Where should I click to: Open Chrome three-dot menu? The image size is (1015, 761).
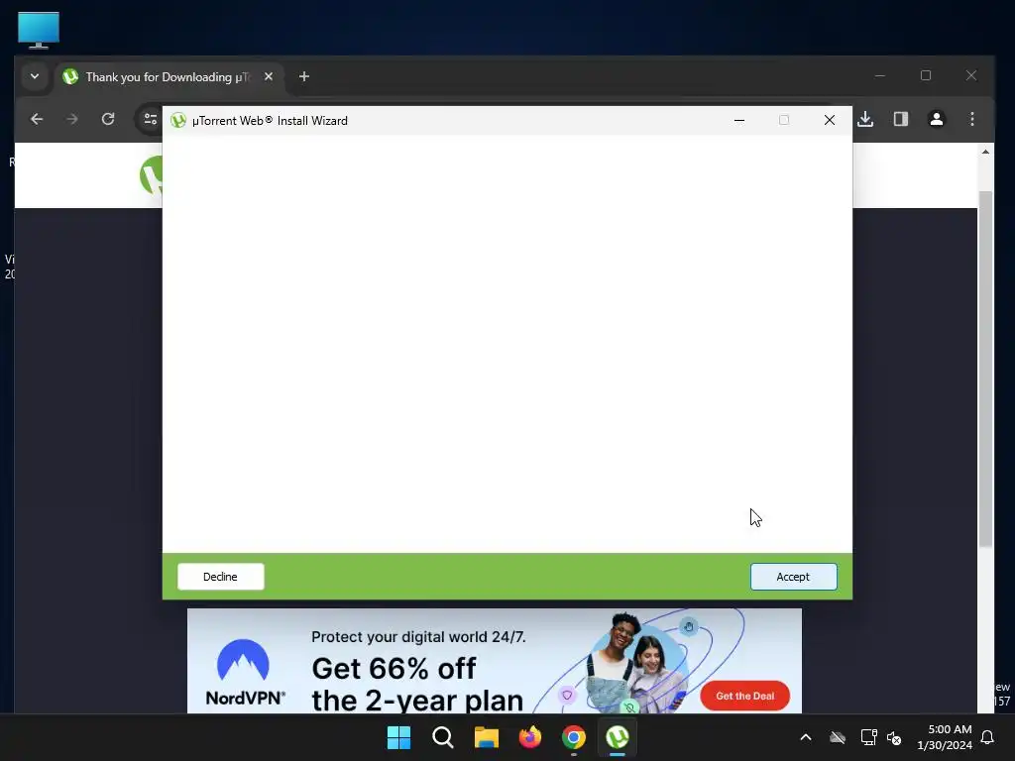[971, 119]
